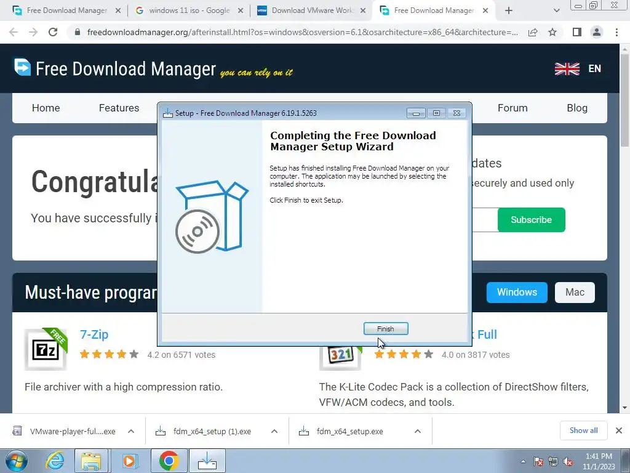Open Action Center flag icon
The height and width of the screenshot is (473, 630).
[538, 462]
